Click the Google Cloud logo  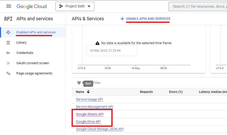tap(32, 6)
